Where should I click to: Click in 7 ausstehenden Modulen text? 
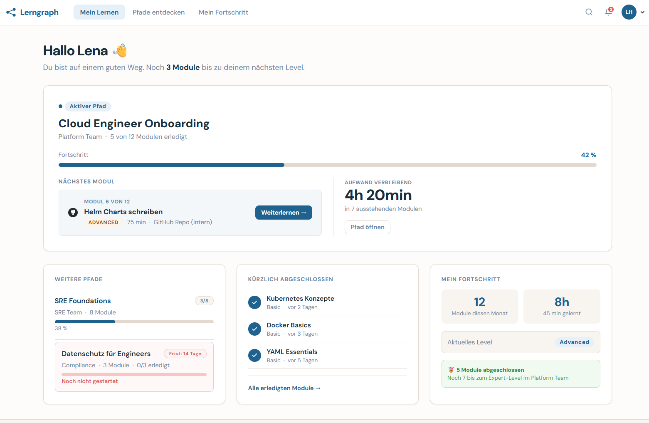[x=383, y=209]
